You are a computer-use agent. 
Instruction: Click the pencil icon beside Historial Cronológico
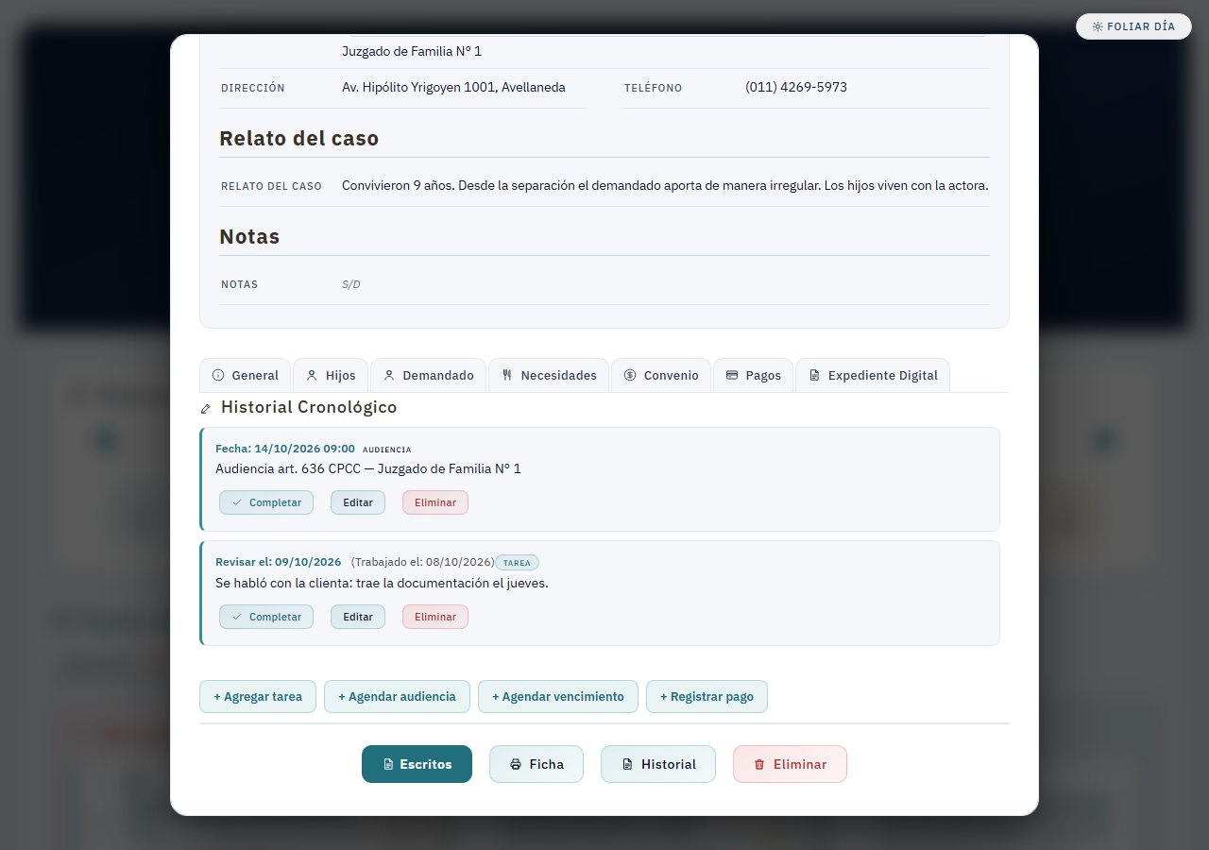pyautogui.click(x=206, y=409)
